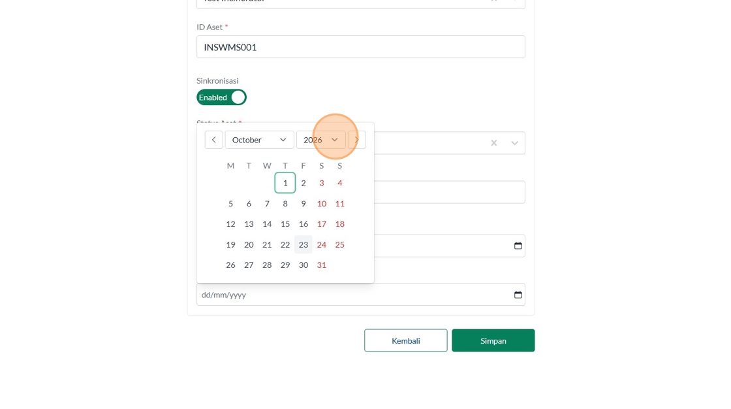Screen dimensions: 731x409
Task: Click calendar icon of the upper date field
Action: click(x=518, y=246)
